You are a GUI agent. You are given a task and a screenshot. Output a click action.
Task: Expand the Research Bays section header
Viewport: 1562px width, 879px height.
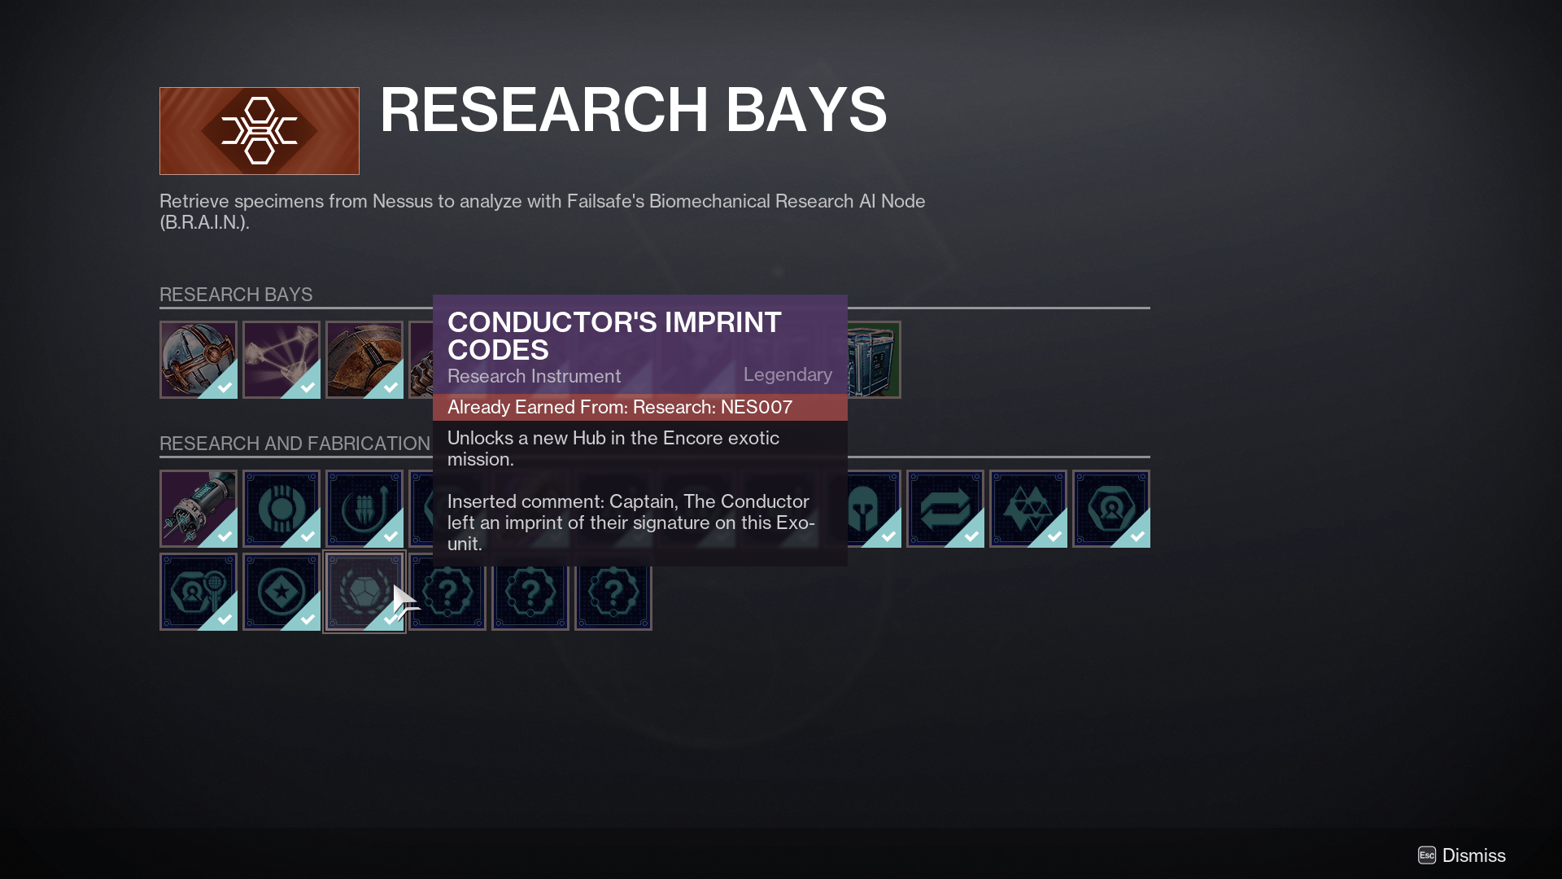coord(235,293)
